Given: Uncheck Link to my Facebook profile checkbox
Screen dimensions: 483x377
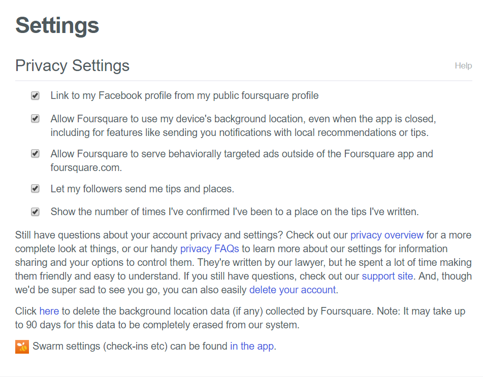Looking at the screenshot, I should 35,96.
